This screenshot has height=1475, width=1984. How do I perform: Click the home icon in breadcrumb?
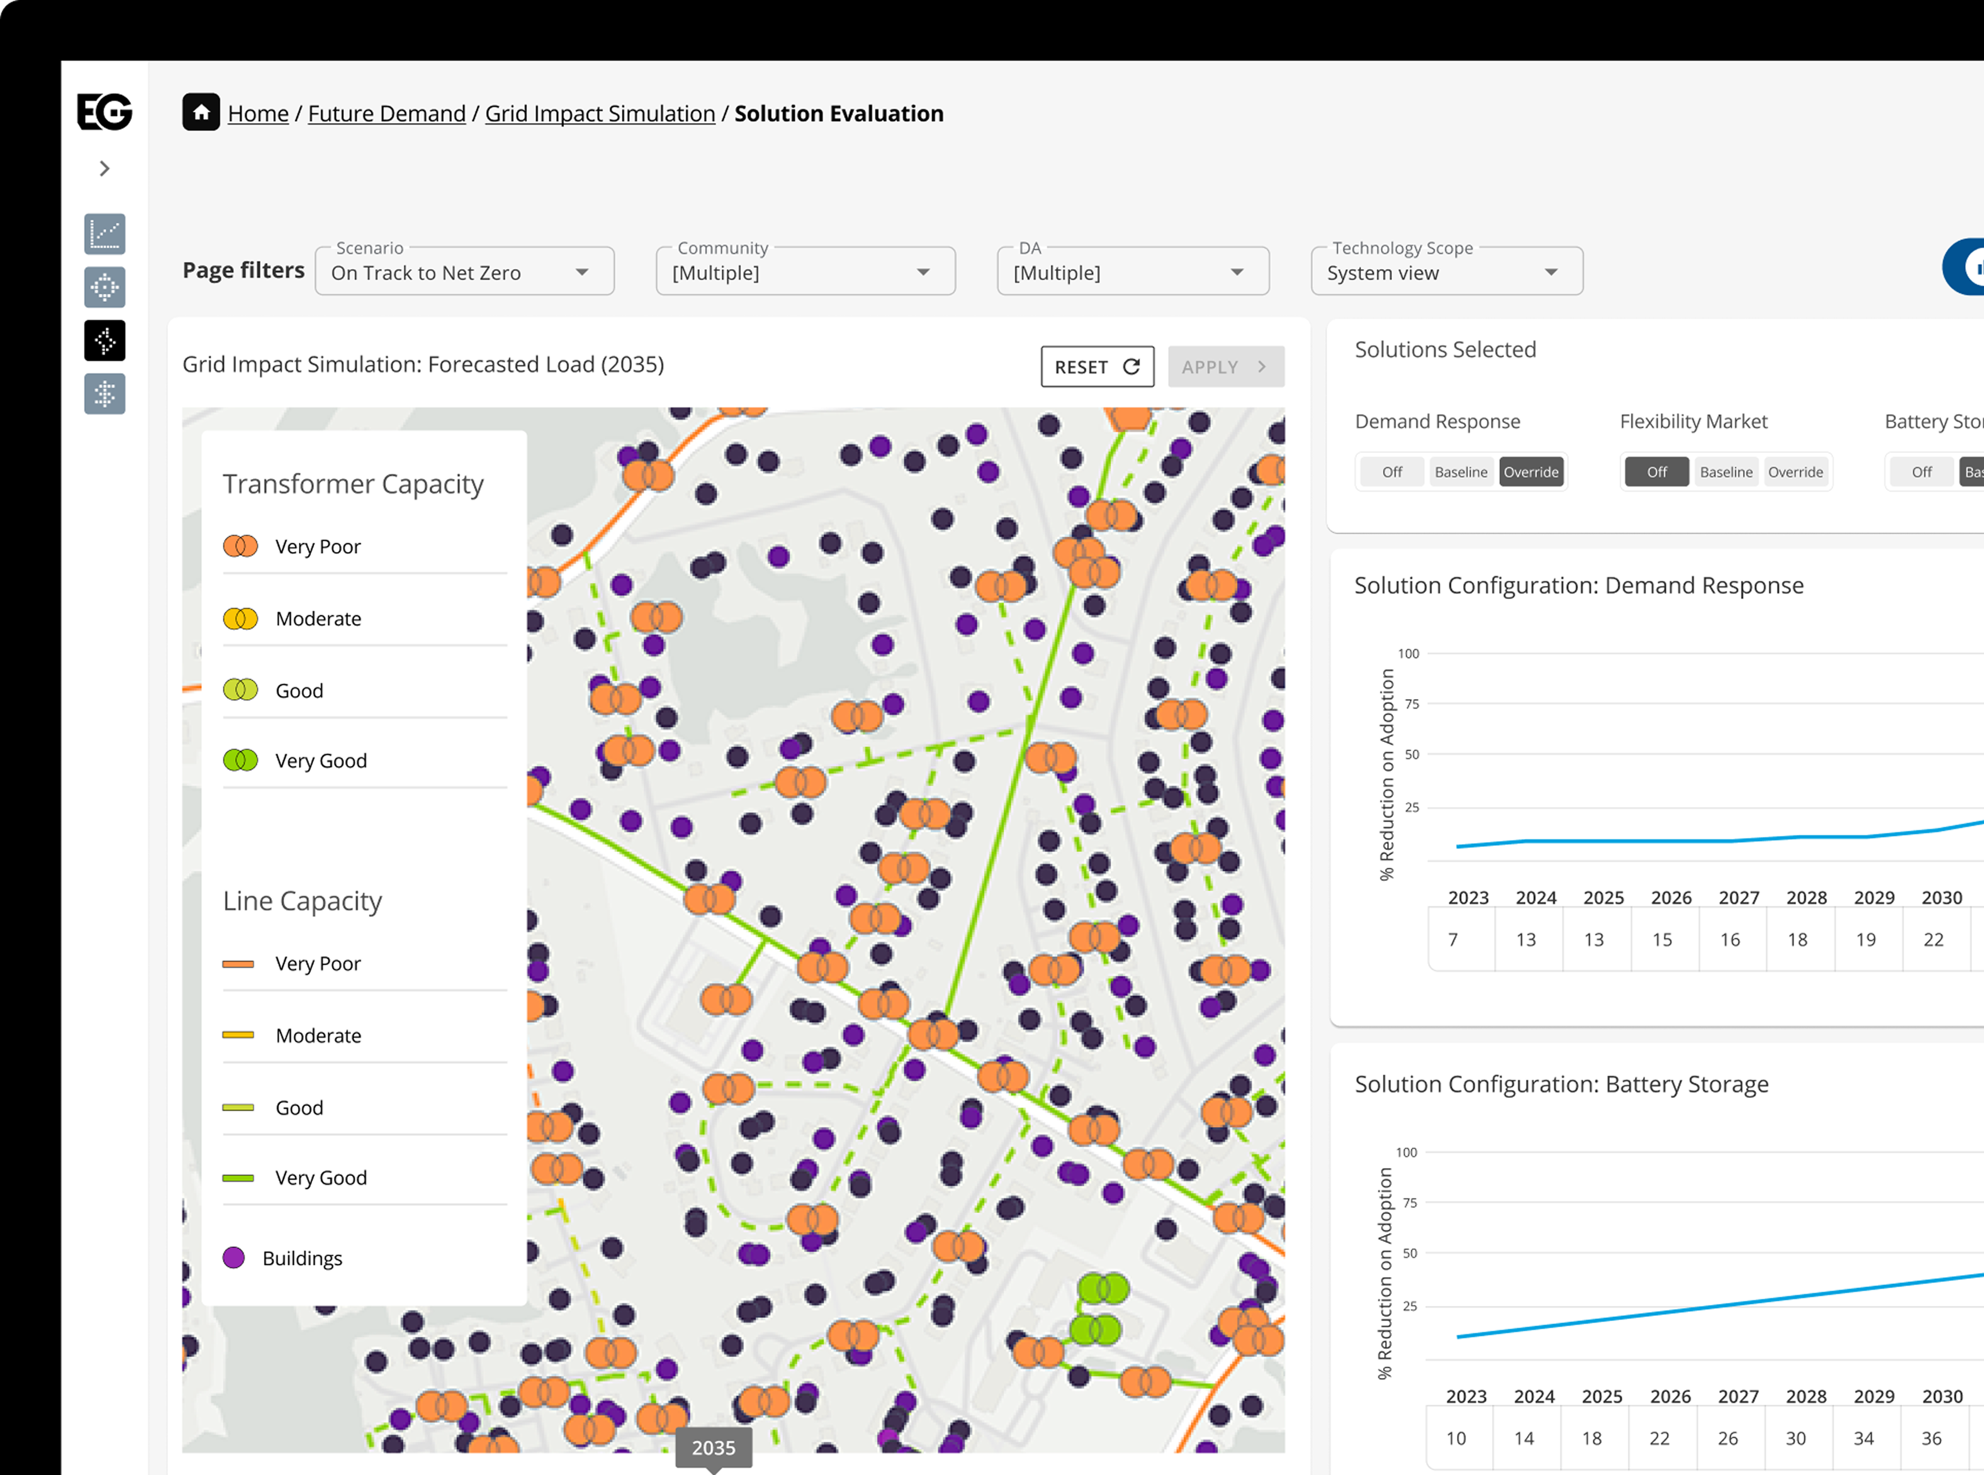coord(201,113)
